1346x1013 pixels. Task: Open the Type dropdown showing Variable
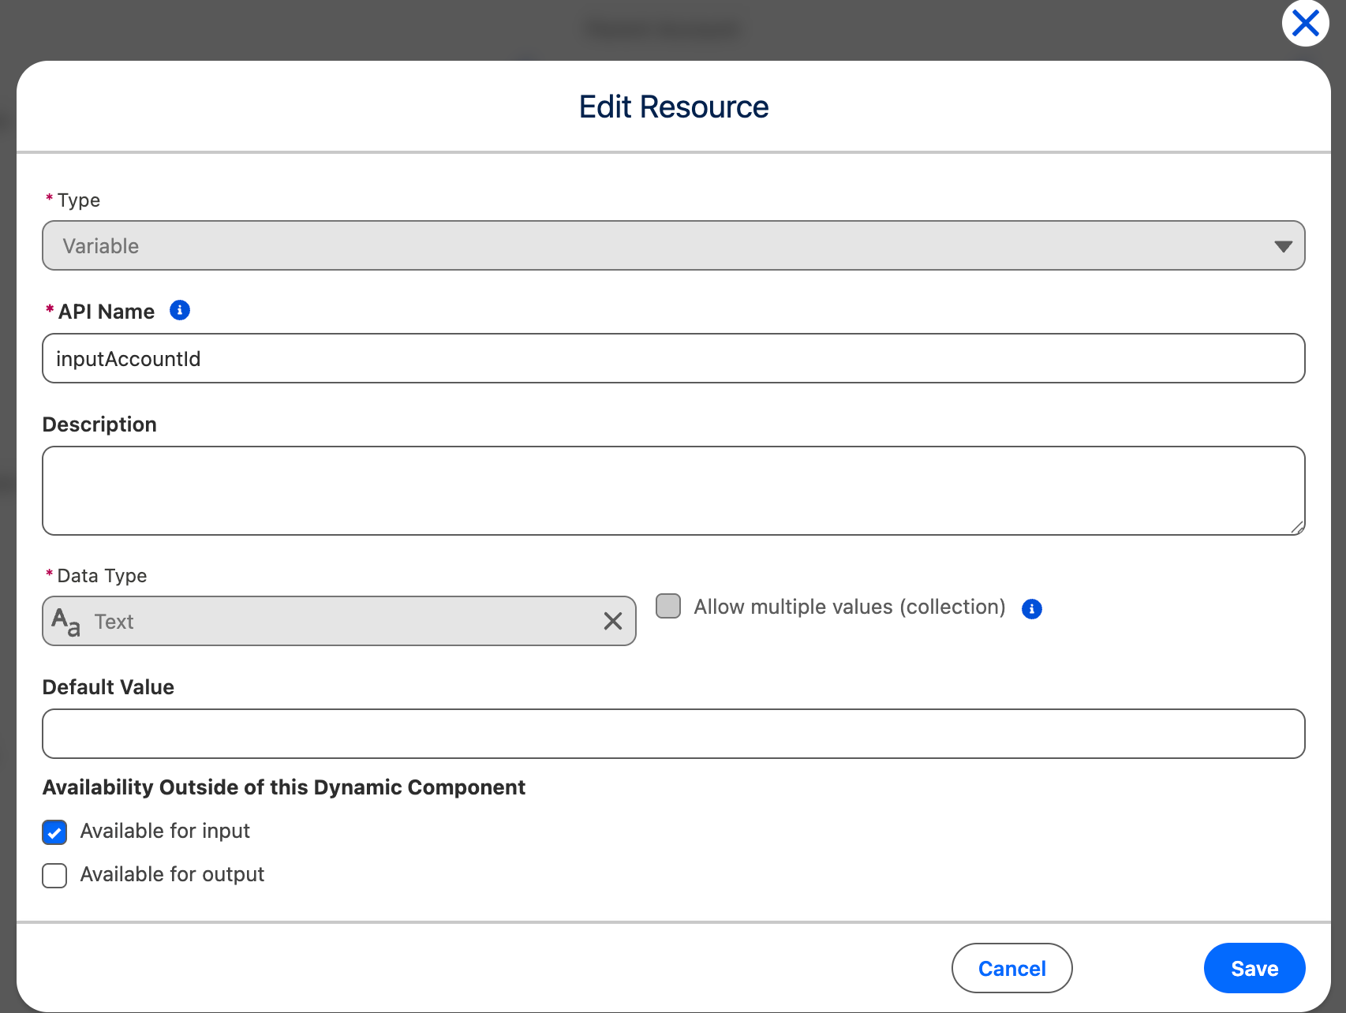pyautogui.click(x=674, y=245)
